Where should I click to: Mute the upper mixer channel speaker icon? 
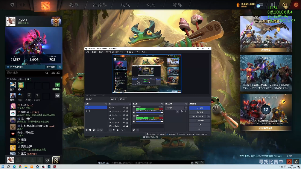tap(134, 112)
